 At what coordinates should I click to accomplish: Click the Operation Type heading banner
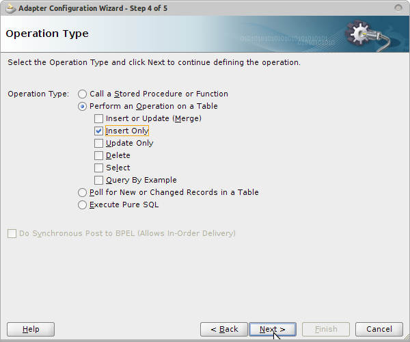tap(47, 34)
